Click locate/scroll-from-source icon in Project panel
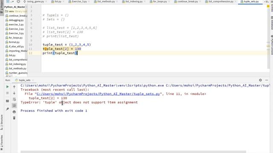The height and width of the screenshot is (153, 273). (x=18, y=2)
